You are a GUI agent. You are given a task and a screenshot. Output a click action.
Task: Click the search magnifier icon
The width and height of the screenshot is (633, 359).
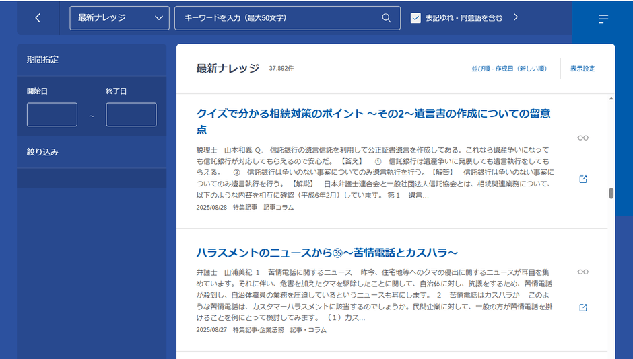pos(387,18)
